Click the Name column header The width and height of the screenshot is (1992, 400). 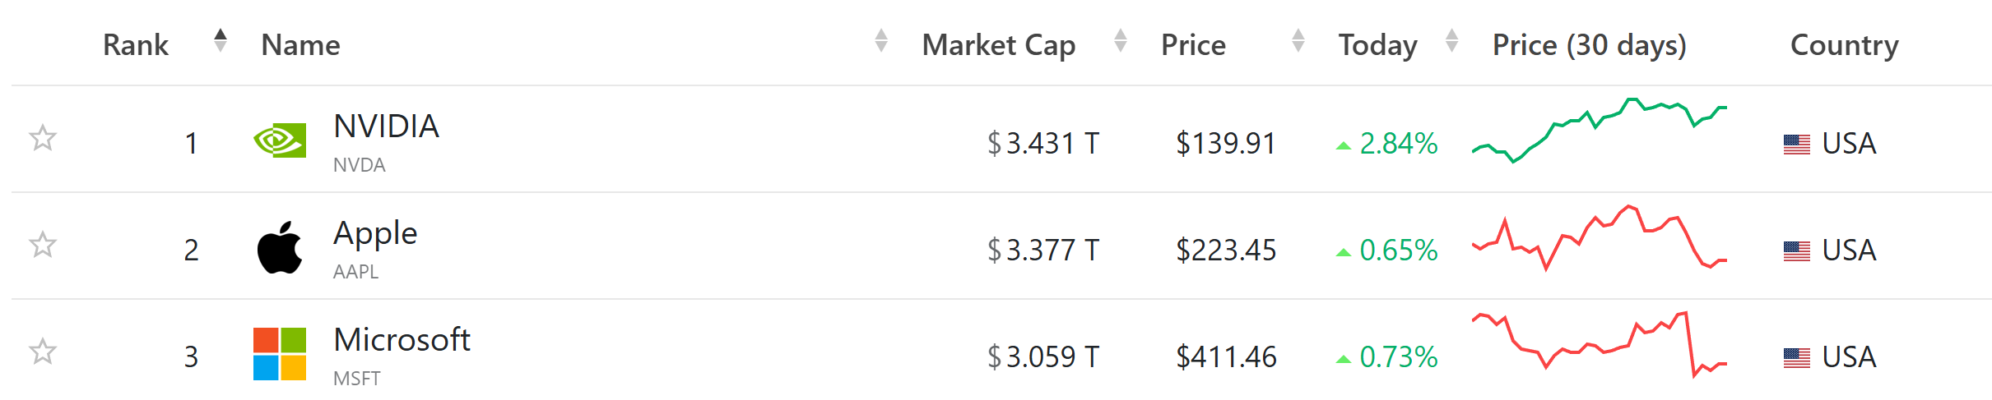[x=300, y=44]
